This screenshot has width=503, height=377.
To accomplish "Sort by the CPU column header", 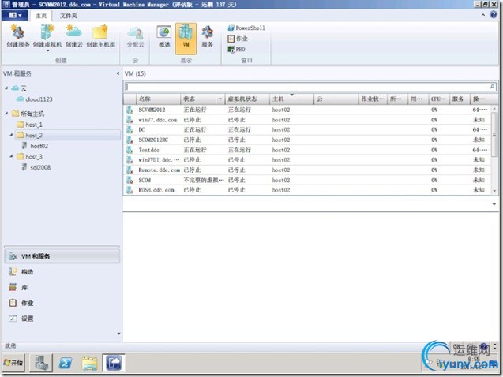I will click(438, 99).
